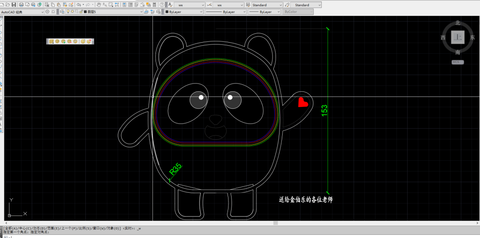This screenshot has width=480, height=238.
Task: Open the Multileader Style manager icon
Action: (x=287, y=4)
